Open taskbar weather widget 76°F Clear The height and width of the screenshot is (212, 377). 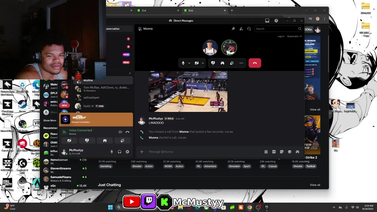pos(9,207)
